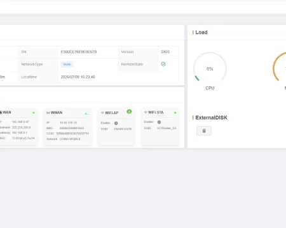This screenshot has height=228, width=286.
Task: Click the Version label cell
Action: pyautogui.click(x=138, y=52)
